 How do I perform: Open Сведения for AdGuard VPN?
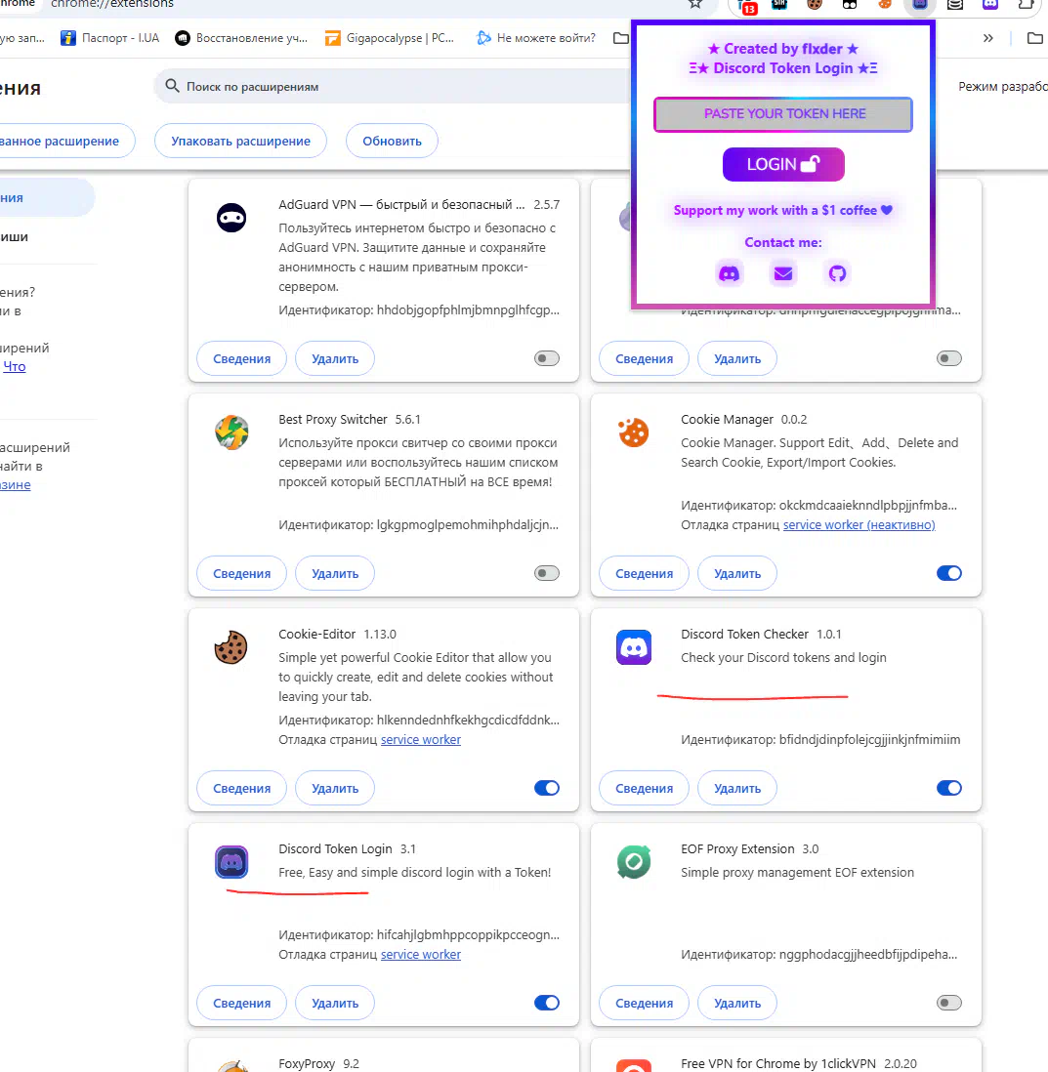point(241,358)
